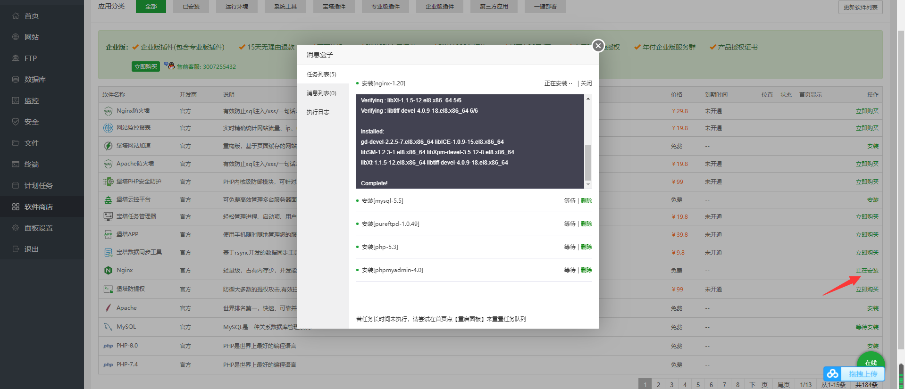Click the 售前客服 3007255432 link

pyautogui.click(x=206, y=67)
